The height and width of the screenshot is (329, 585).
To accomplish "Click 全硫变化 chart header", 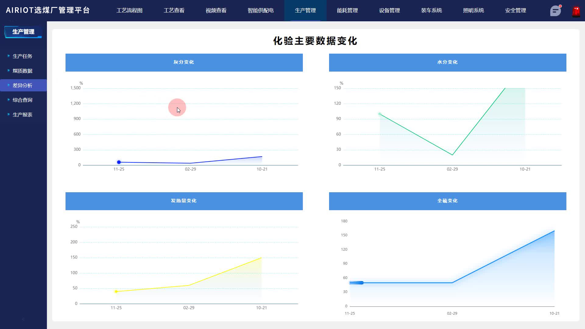I will pos(448,201).
